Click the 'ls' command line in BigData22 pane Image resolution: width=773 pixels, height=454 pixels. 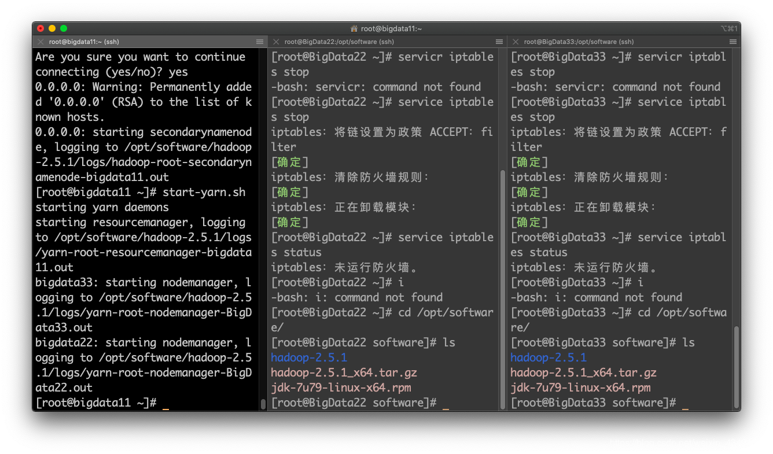point(363,342)
